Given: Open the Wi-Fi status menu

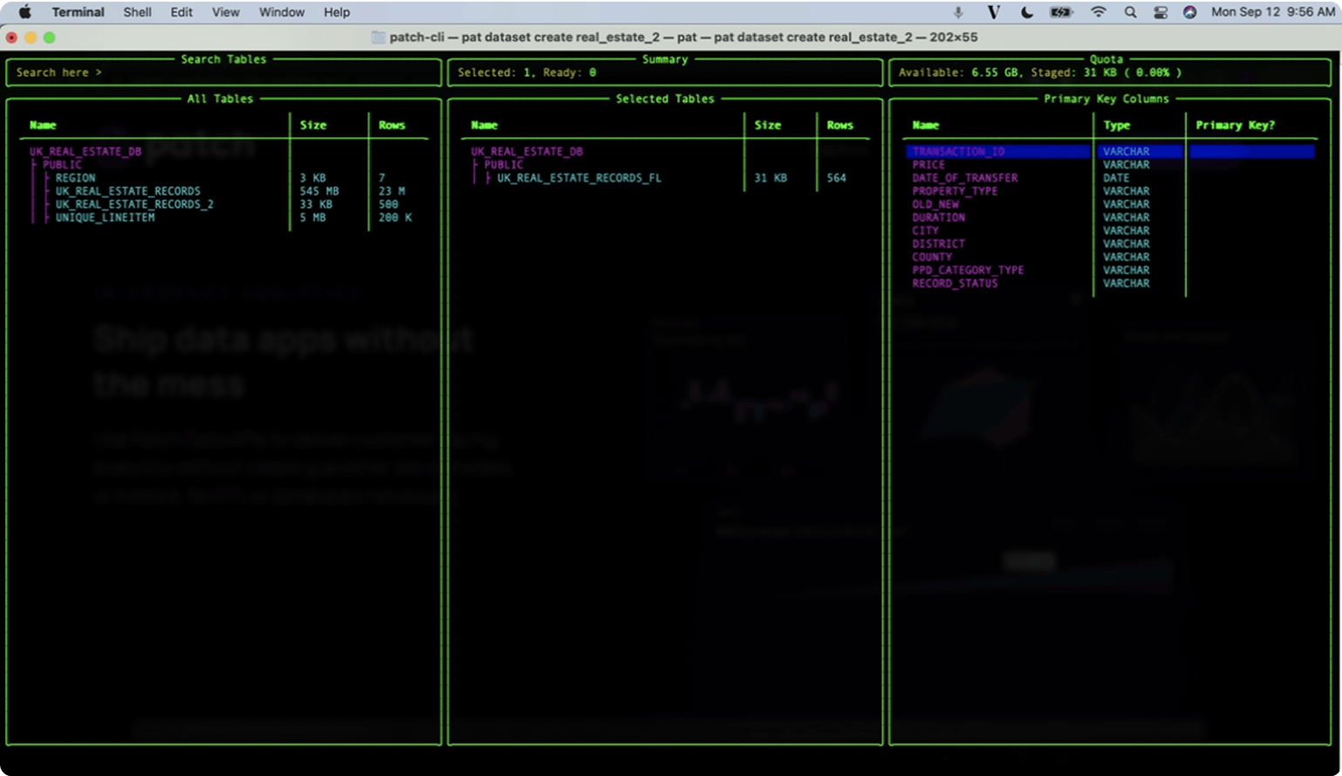Looking at the screenshot, I should [x=1099, y=12].
